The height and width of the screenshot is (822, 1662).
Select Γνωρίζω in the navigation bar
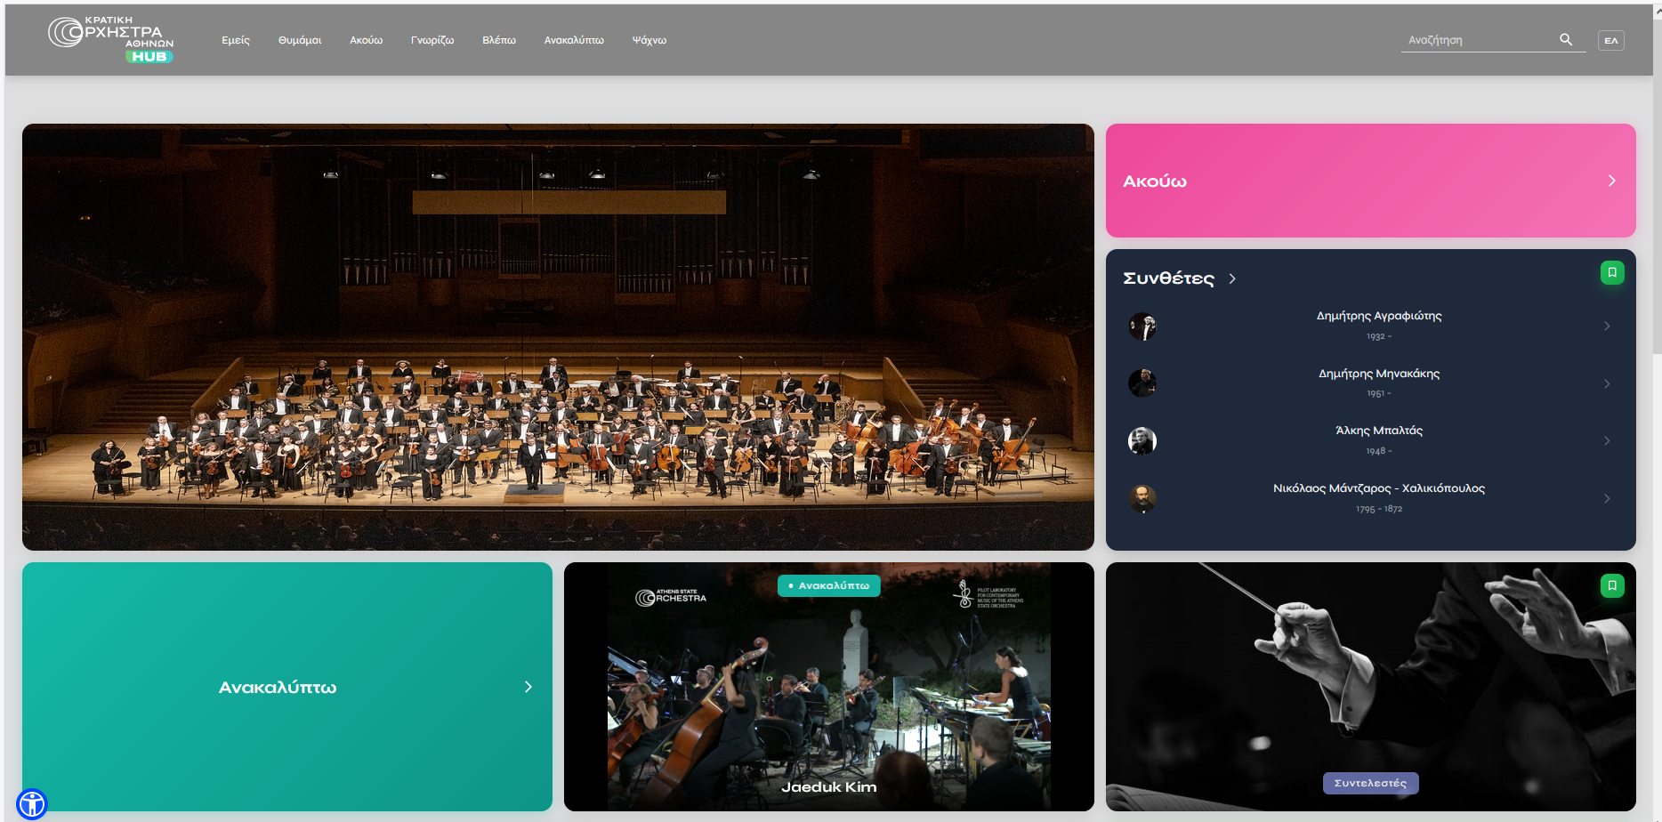[432, 40]
